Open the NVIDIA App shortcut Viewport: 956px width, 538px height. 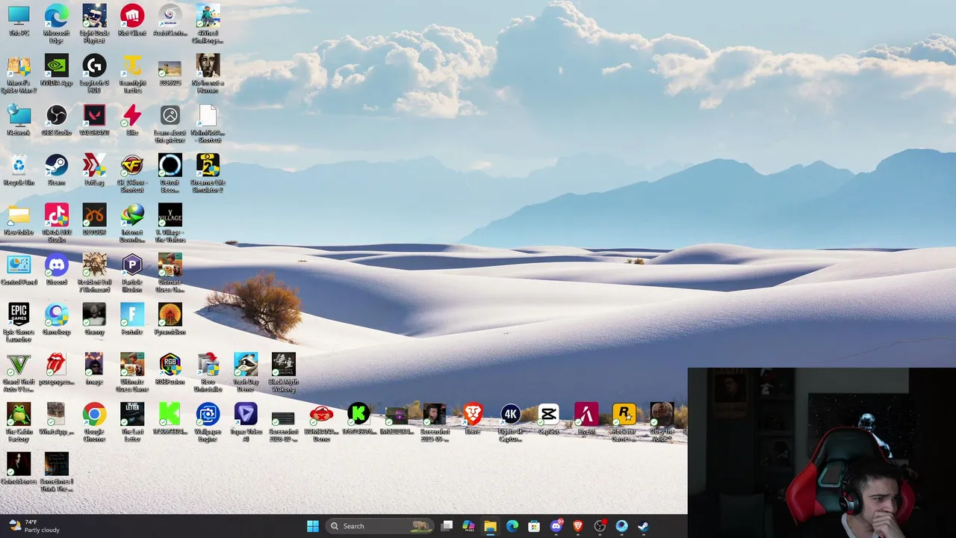pos(56,71)
